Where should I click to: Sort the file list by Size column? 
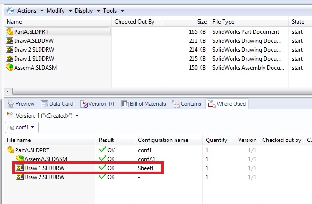pos(186,22)
